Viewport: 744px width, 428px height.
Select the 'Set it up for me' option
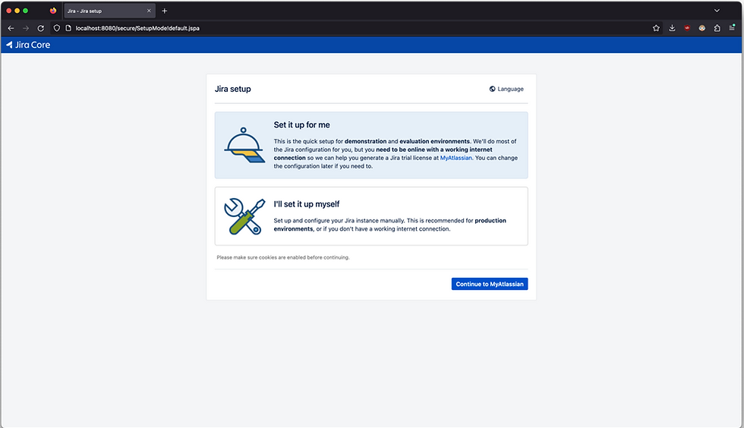(371, 145)
